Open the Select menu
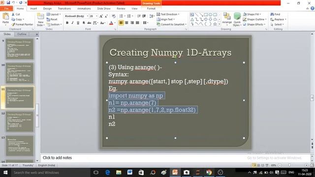 tap(277, 24)
